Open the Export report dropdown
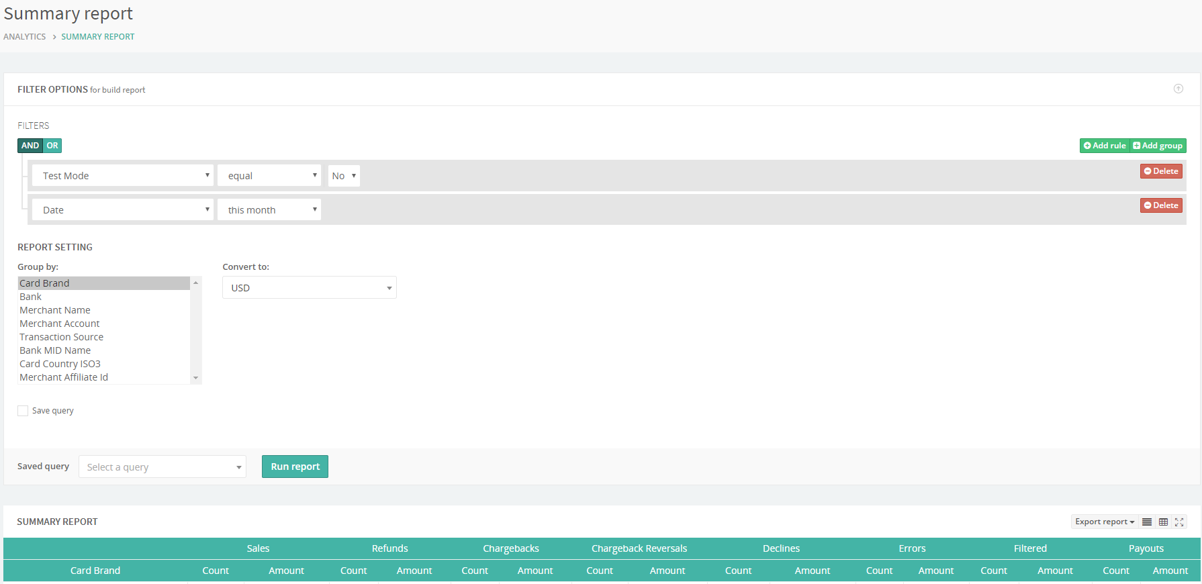The width and height of the screenshot is (1202, 584). (1105, 522)
